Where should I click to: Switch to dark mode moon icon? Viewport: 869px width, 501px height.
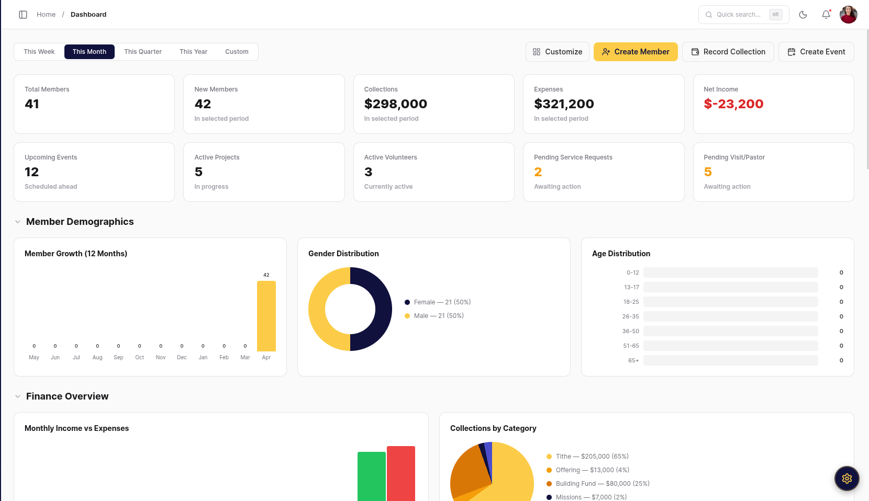(803, 15)
